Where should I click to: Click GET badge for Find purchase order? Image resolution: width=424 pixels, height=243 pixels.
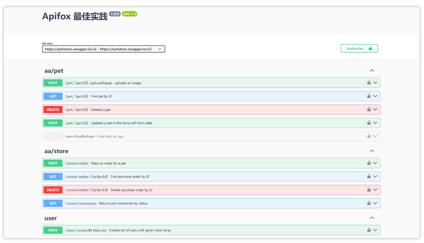53,177
